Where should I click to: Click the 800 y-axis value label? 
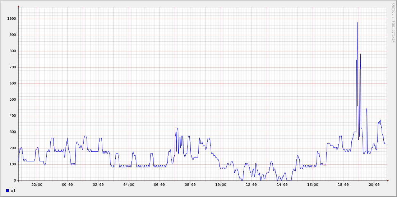click(13, 51)
